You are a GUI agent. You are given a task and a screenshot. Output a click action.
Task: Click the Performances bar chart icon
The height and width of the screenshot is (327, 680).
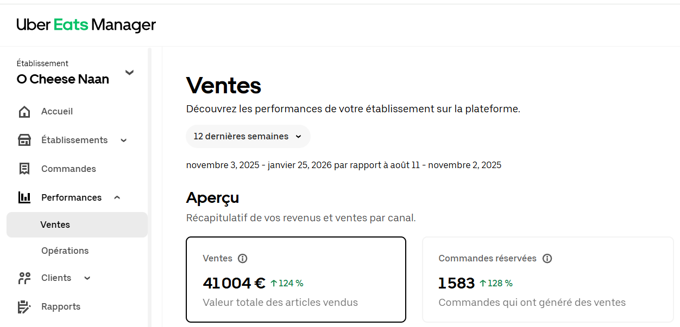coord(24,197)
